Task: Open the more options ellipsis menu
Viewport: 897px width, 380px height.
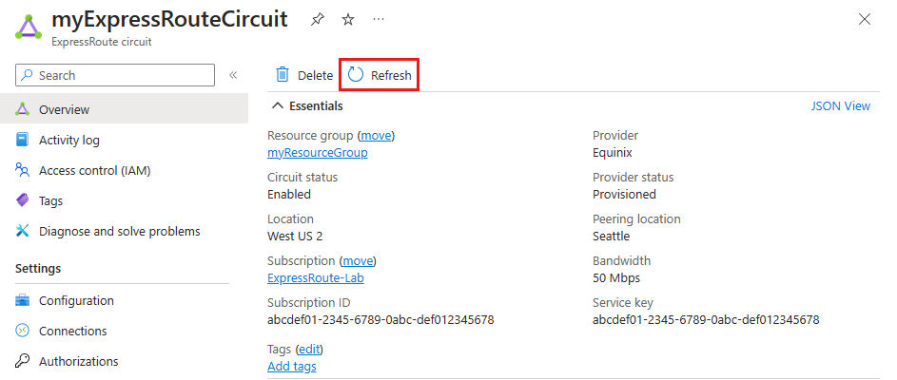Action: click(379, 19)
